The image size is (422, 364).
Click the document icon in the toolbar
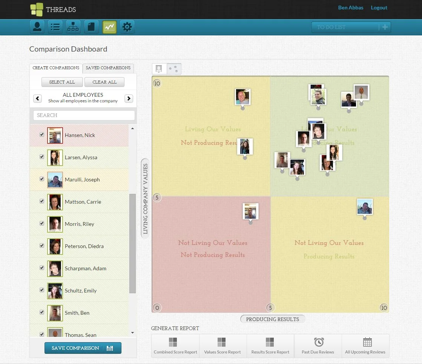[x=91, y=27]
